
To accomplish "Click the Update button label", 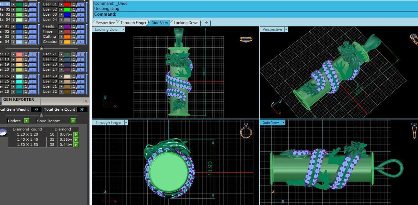I will tap(14, 121).
